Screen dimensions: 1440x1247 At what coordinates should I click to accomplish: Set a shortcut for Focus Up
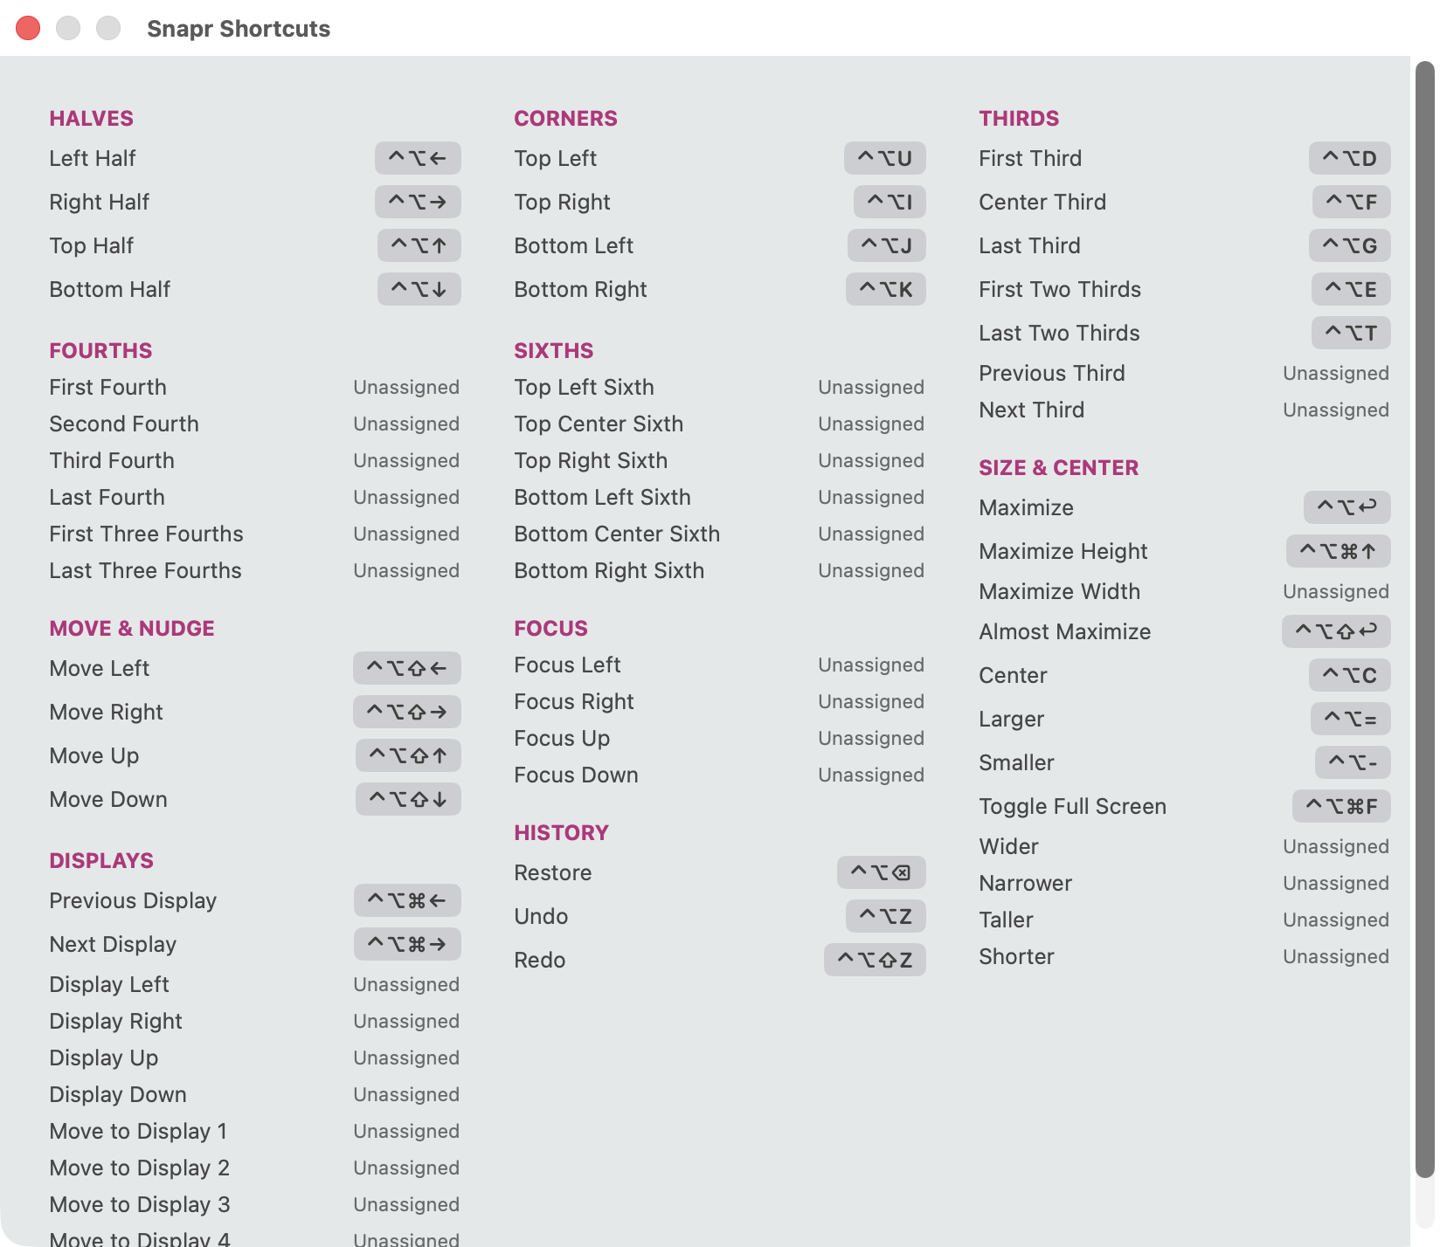[871, 738]
